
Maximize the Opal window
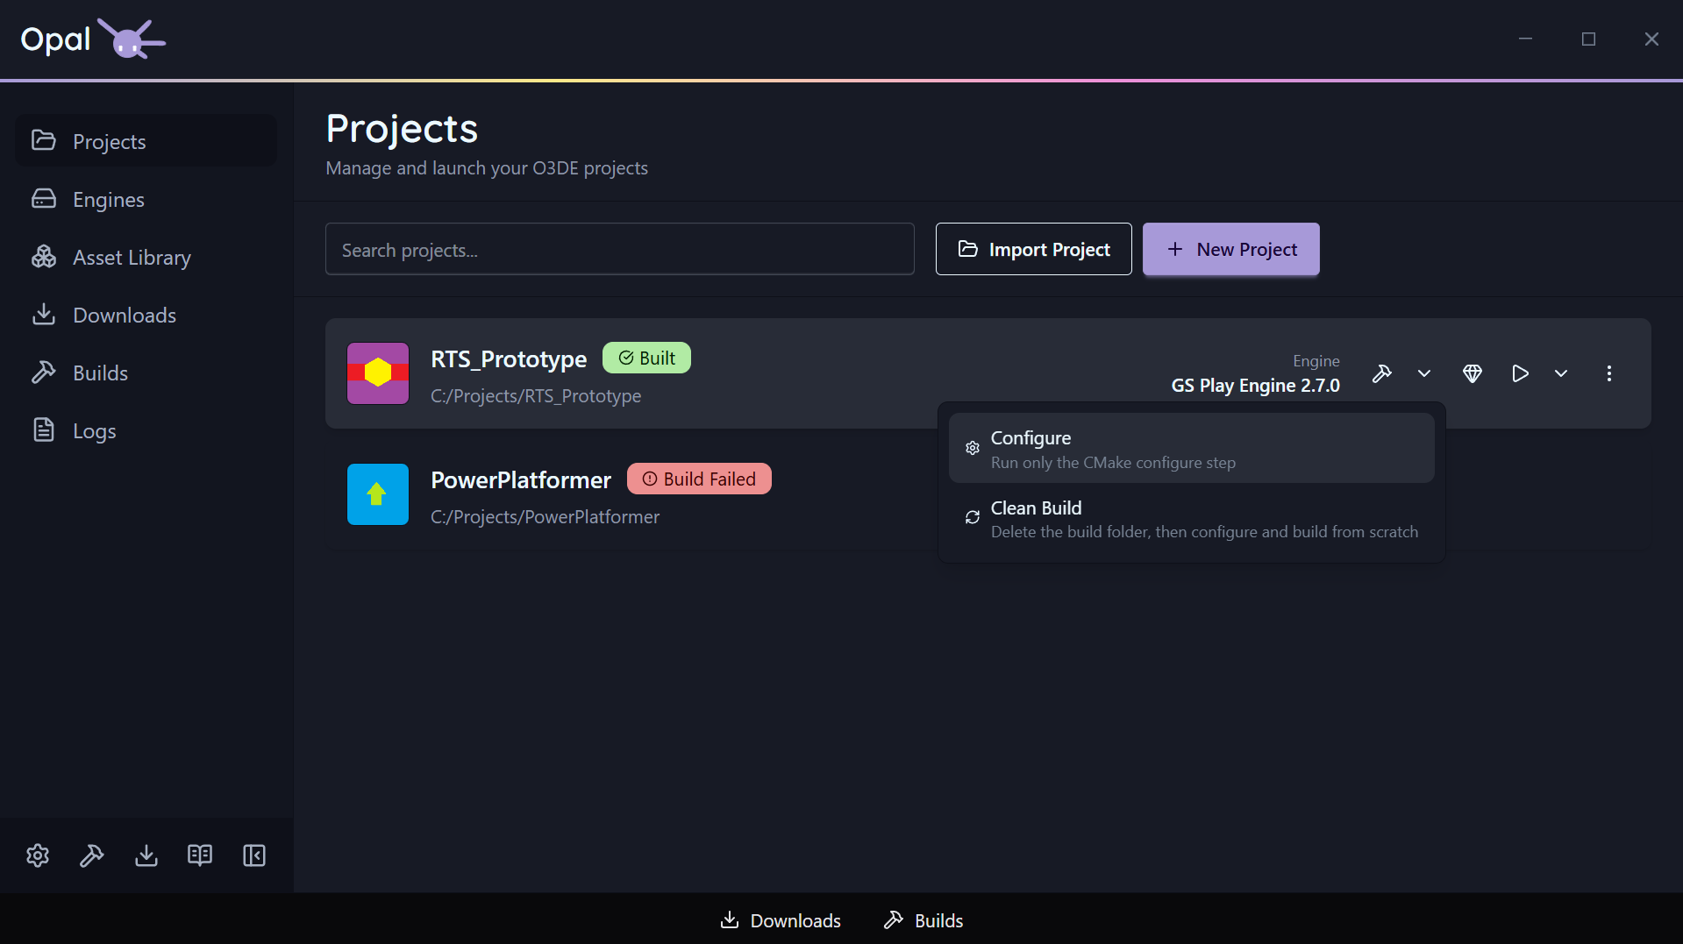1588,39
